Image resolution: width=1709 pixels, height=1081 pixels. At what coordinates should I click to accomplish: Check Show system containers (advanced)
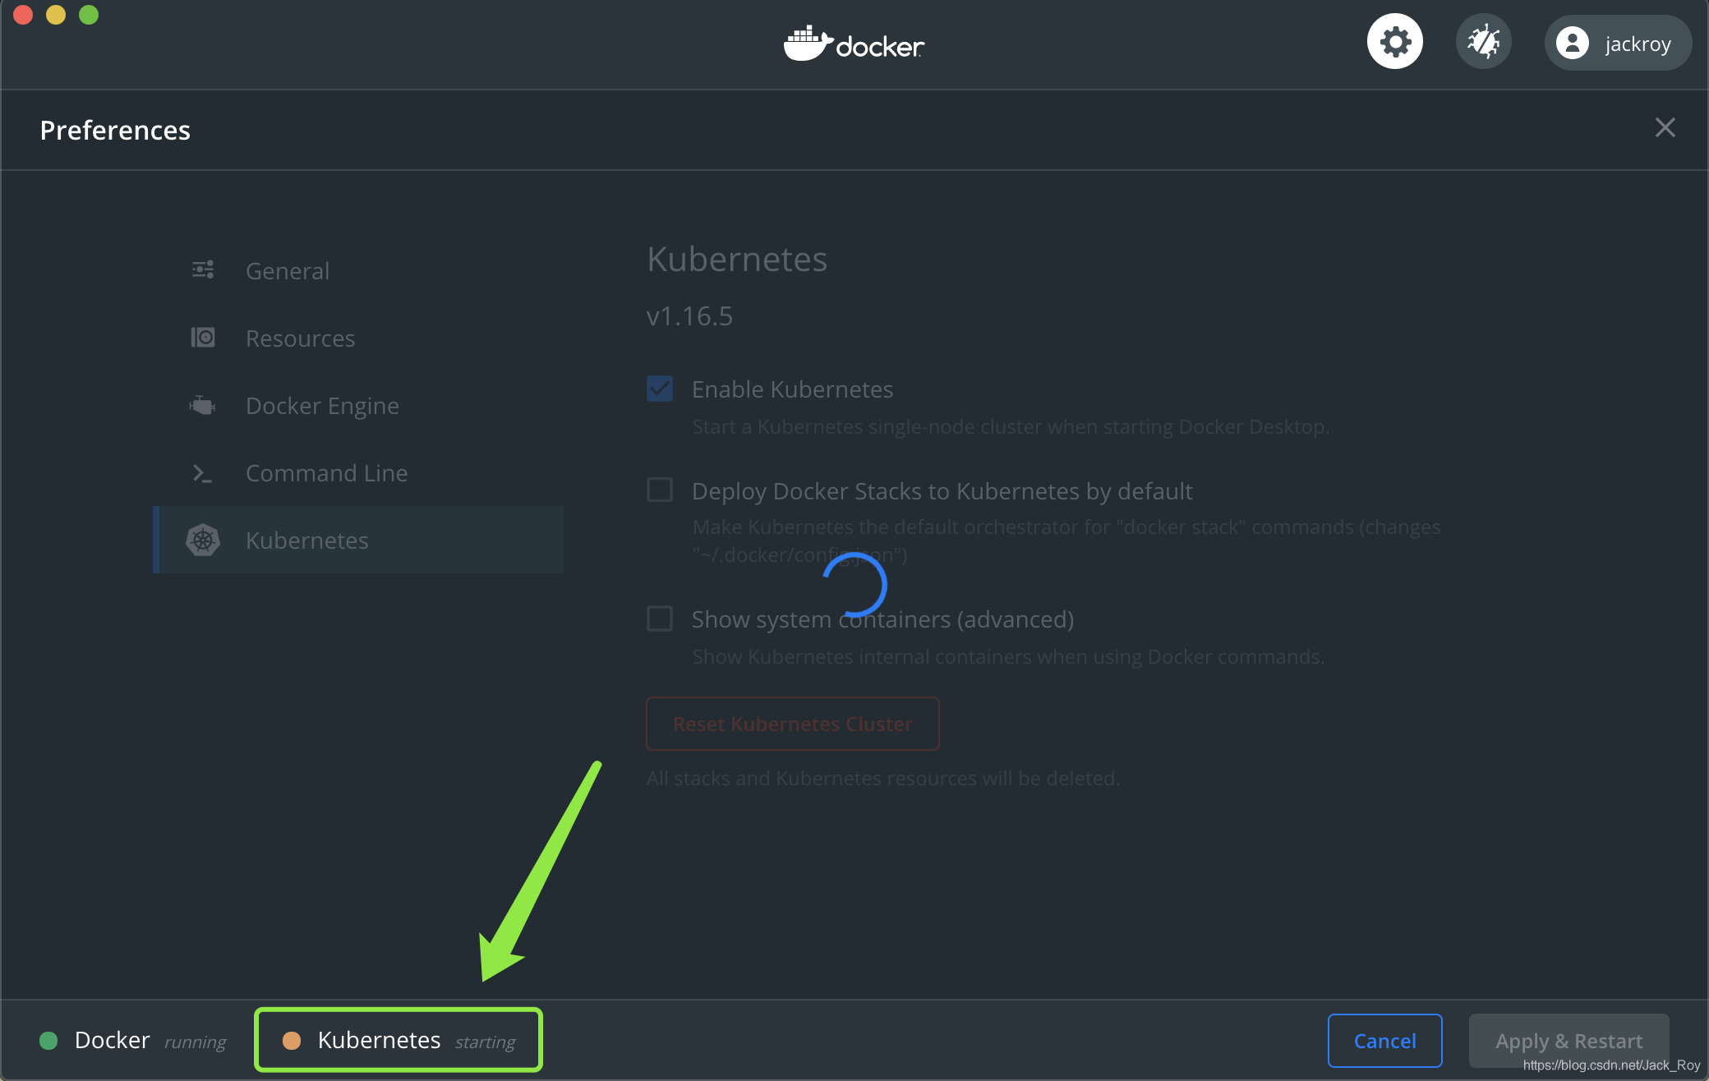(660, 618)
